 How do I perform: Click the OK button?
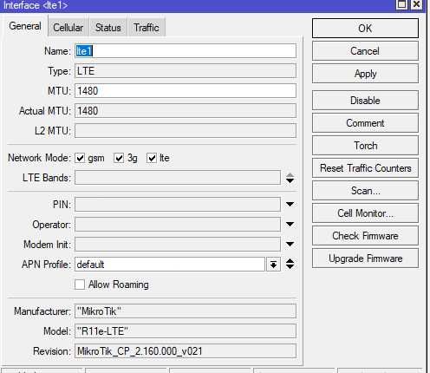(365, 29)
